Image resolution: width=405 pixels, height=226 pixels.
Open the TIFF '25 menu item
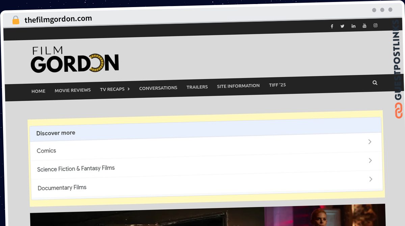click(277, 85)
